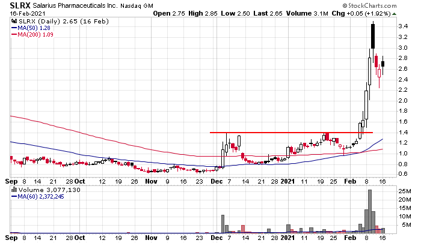Click the blue MA(60) line marker in the volume legend
Viewport: 421px width, 243px height.
(14, 197)
